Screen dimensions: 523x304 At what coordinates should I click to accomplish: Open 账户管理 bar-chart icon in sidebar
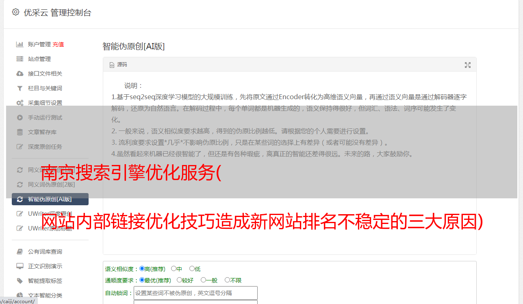[x=20, y=44]
